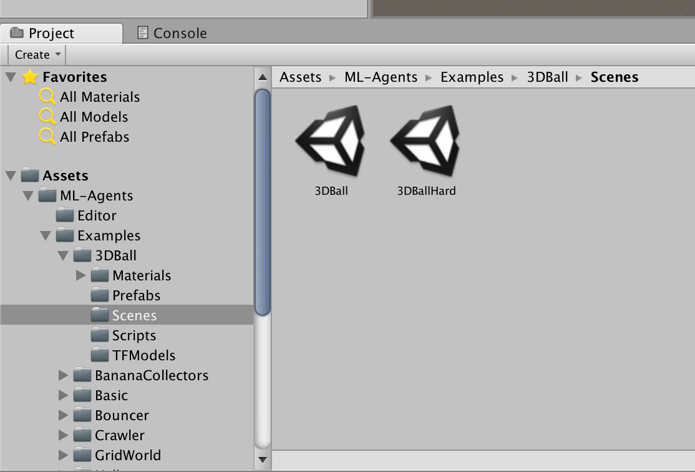The height and width of the screenshot is (472, 695).
Task: Collapse the Assets tree root
Action: tap(11, 175)
